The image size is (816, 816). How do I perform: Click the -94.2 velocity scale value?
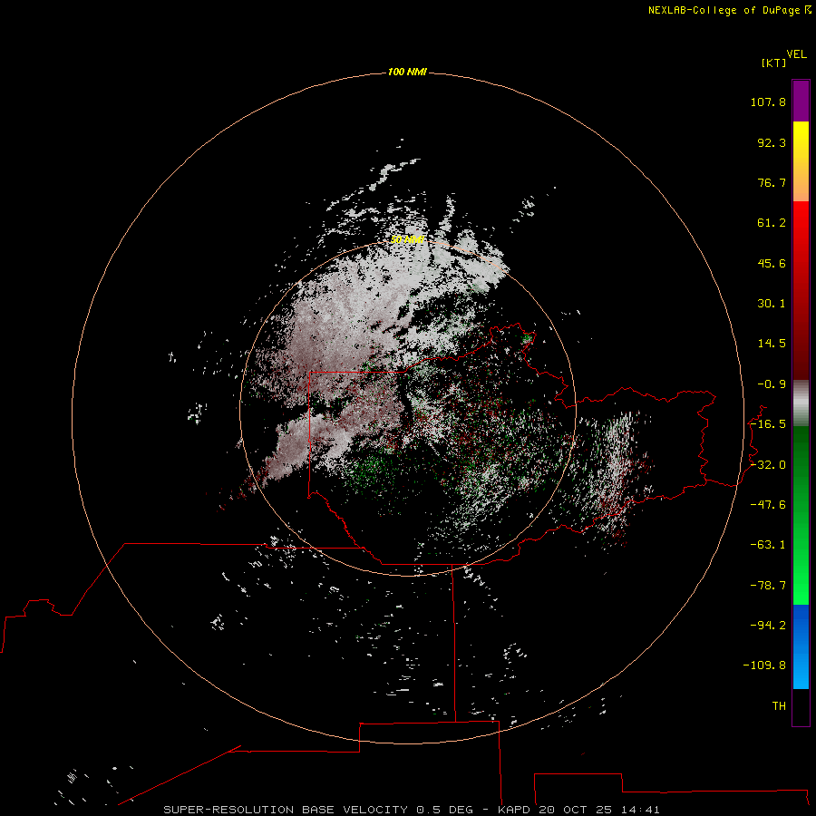(768, 625)
